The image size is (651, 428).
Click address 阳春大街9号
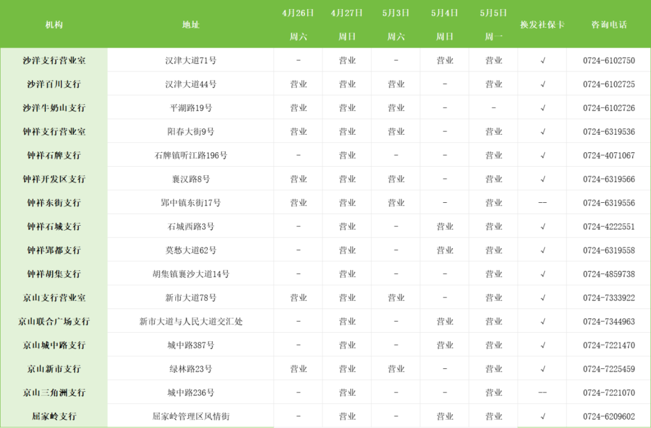point(190,131)
